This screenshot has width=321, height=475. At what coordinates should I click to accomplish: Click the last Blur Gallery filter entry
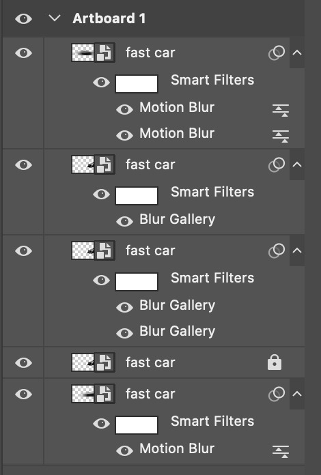[x=178, y=332]
